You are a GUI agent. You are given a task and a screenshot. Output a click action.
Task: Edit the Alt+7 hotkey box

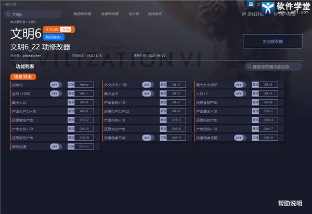tap(176, 102)
